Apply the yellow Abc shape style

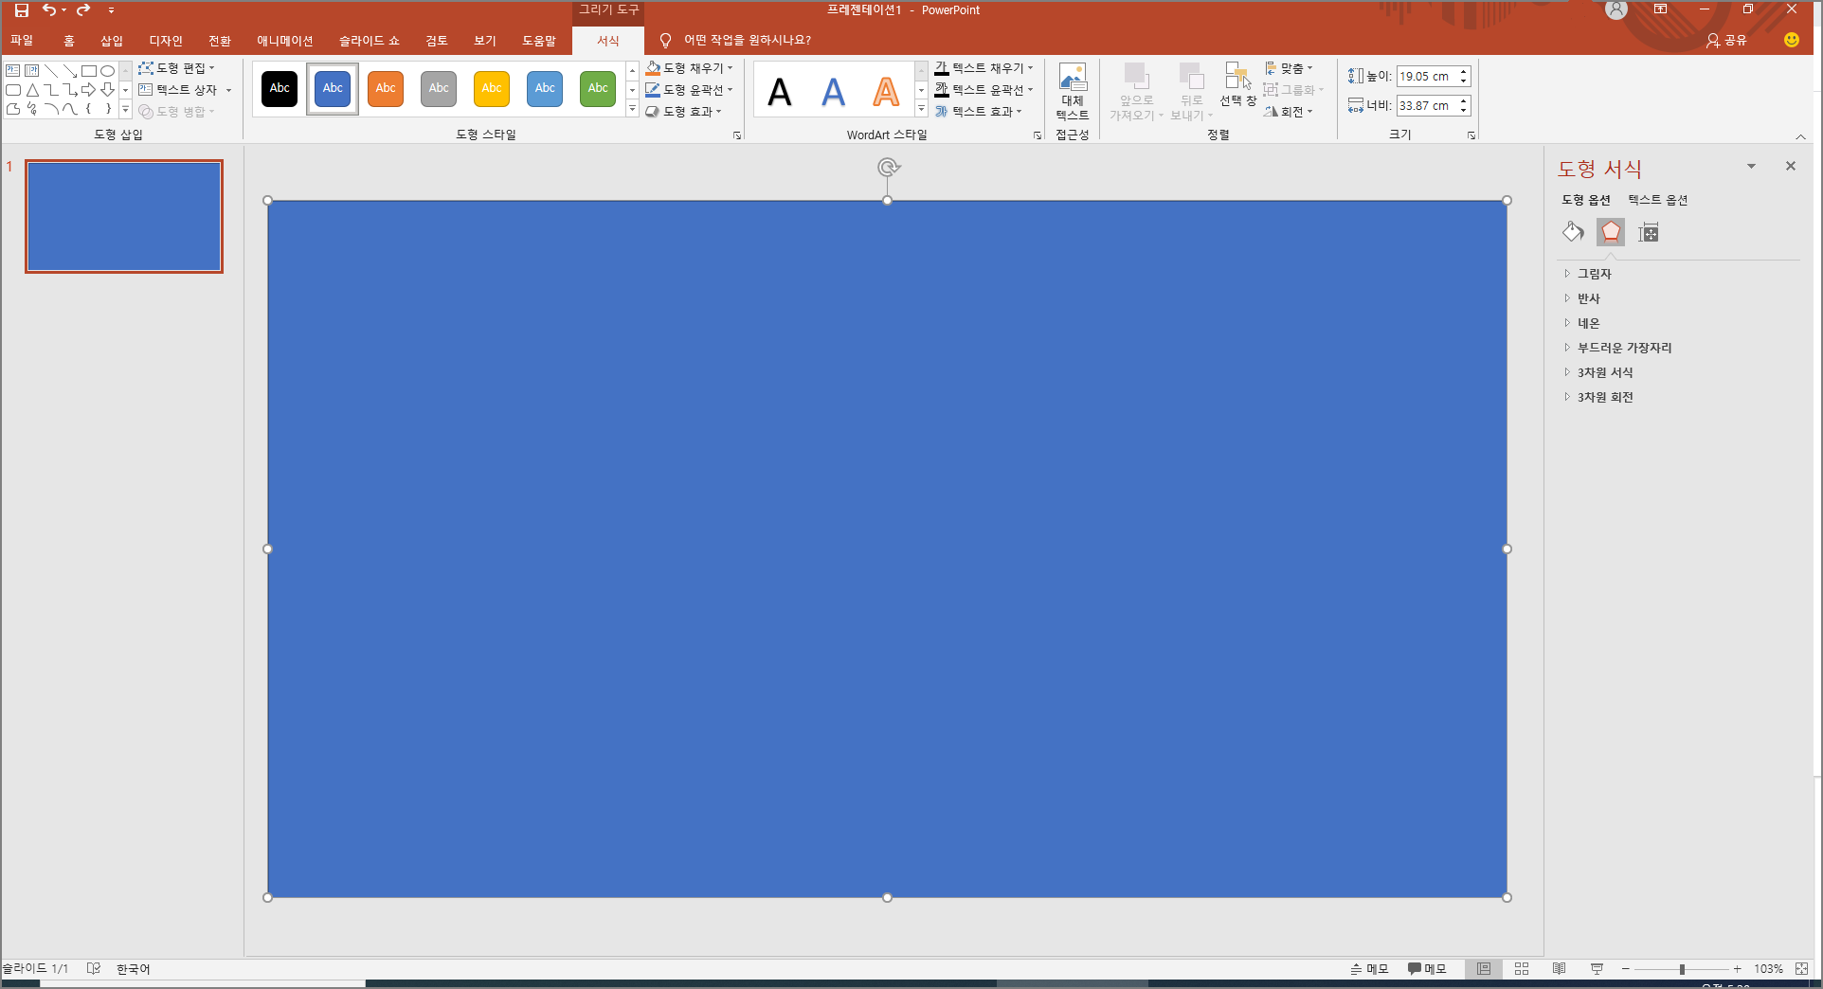492,89
